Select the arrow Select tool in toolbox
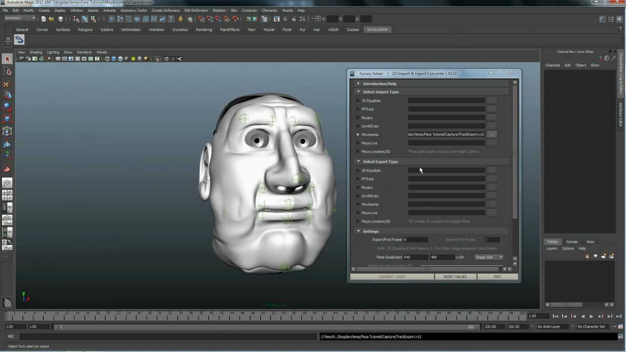 7,59
